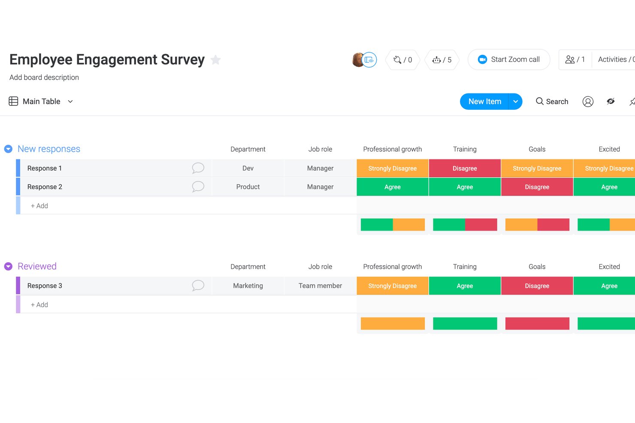The height and width of the screenshot is (423, 635).
Task: Start Zoom call
Action: tap(509, 60)
